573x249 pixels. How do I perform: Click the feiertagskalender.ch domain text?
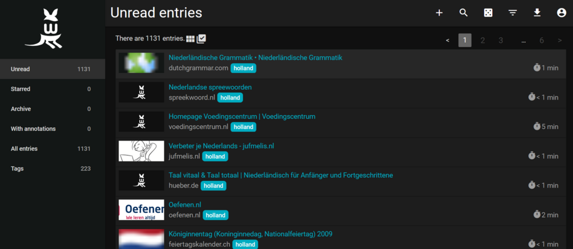[199, 244]
